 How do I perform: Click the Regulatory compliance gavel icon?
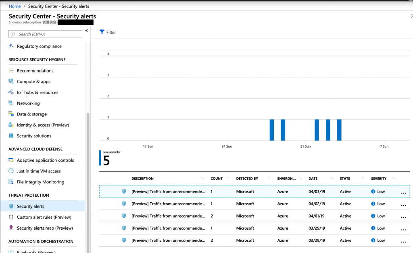click(x=11, y=46)
